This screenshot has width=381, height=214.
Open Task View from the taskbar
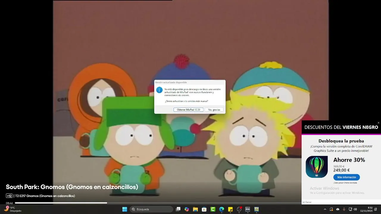[x=178, y=209]
